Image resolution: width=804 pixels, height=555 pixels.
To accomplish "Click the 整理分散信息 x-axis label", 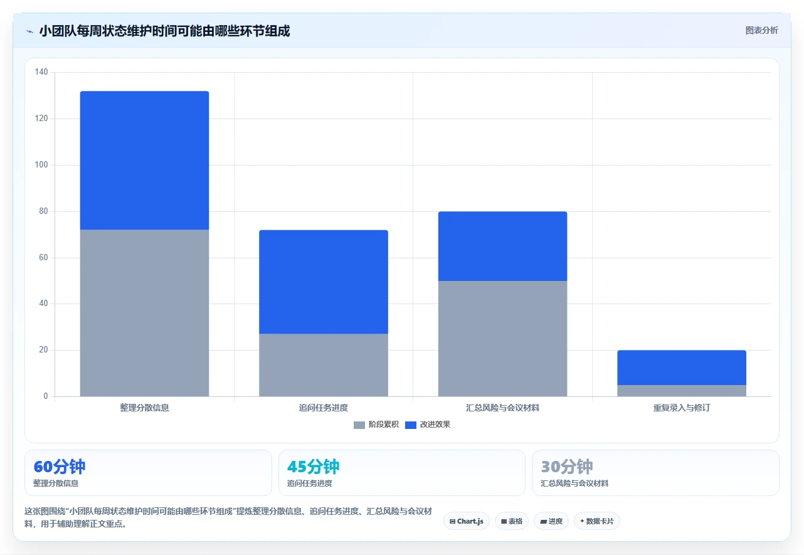I will point(144,408).
